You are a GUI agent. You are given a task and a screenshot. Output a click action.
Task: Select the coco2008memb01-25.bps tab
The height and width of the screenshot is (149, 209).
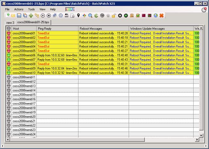(33, 22)
